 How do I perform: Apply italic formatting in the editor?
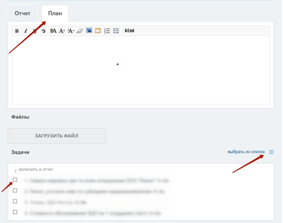point(25,31)
